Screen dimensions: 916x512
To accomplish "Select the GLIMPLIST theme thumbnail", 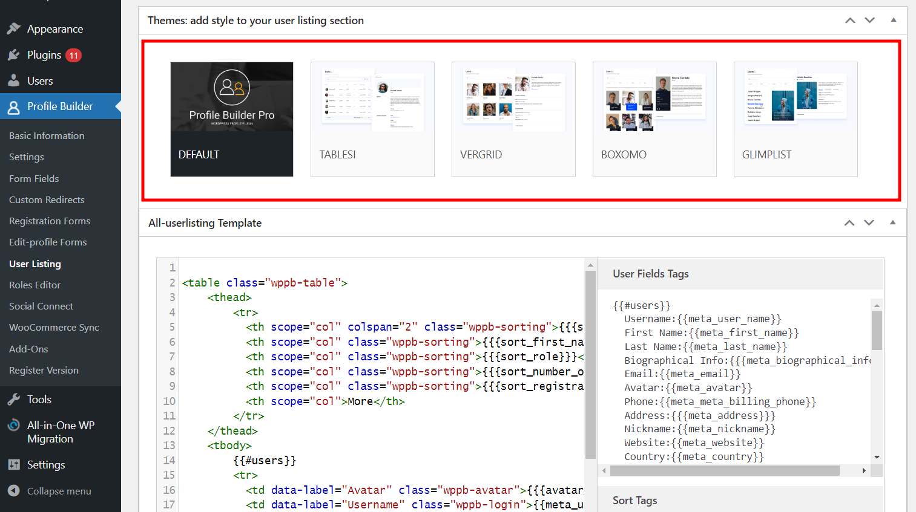I will click(796, 119).
